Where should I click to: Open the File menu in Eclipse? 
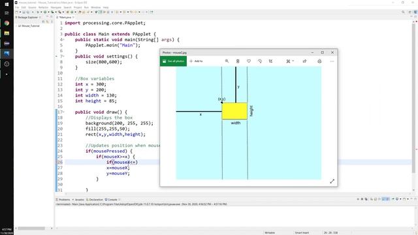17,7
